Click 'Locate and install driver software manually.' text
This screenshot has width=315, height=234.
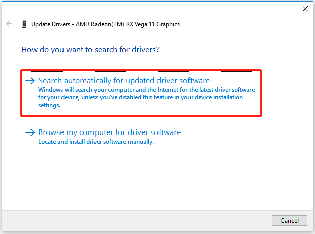click(x=96, y=142)
